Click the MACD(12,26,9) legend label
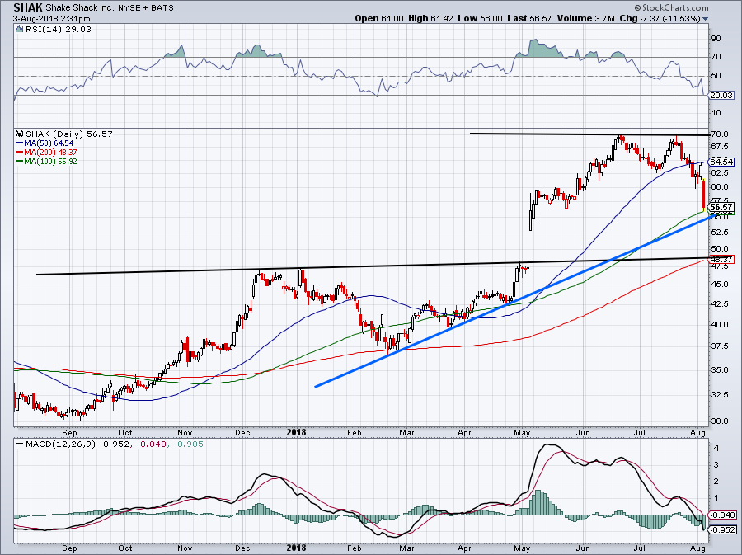The image size is (742, 555). pos(60,444)
